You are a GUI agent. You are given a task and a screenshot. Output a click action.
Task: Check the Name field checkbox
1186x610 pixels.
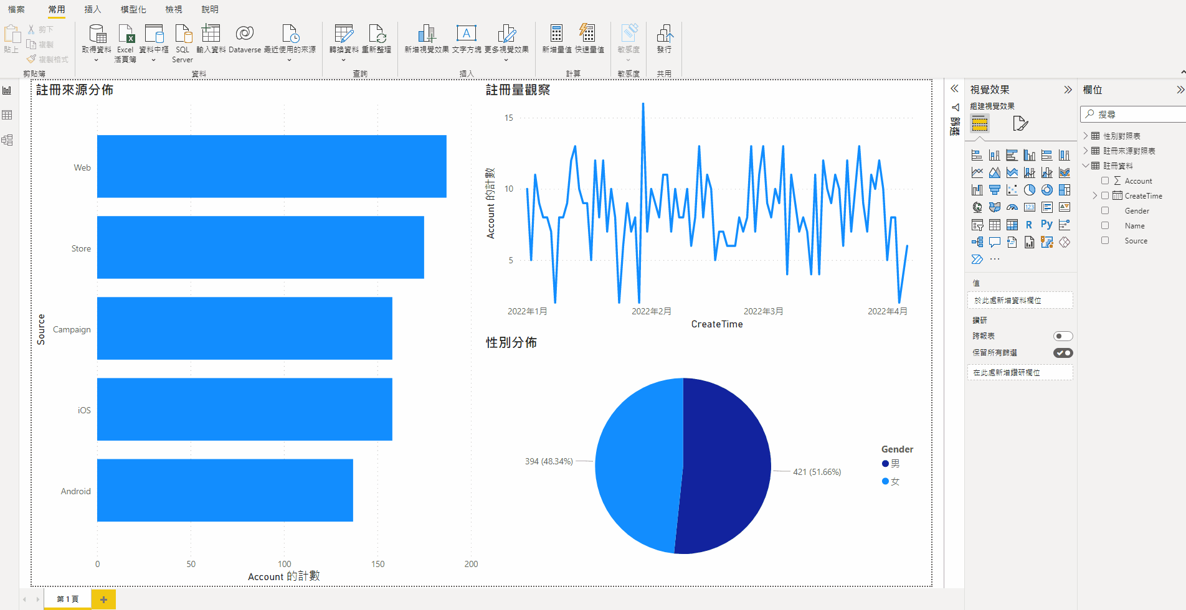pyautogui.click(x=1105, y=225)
